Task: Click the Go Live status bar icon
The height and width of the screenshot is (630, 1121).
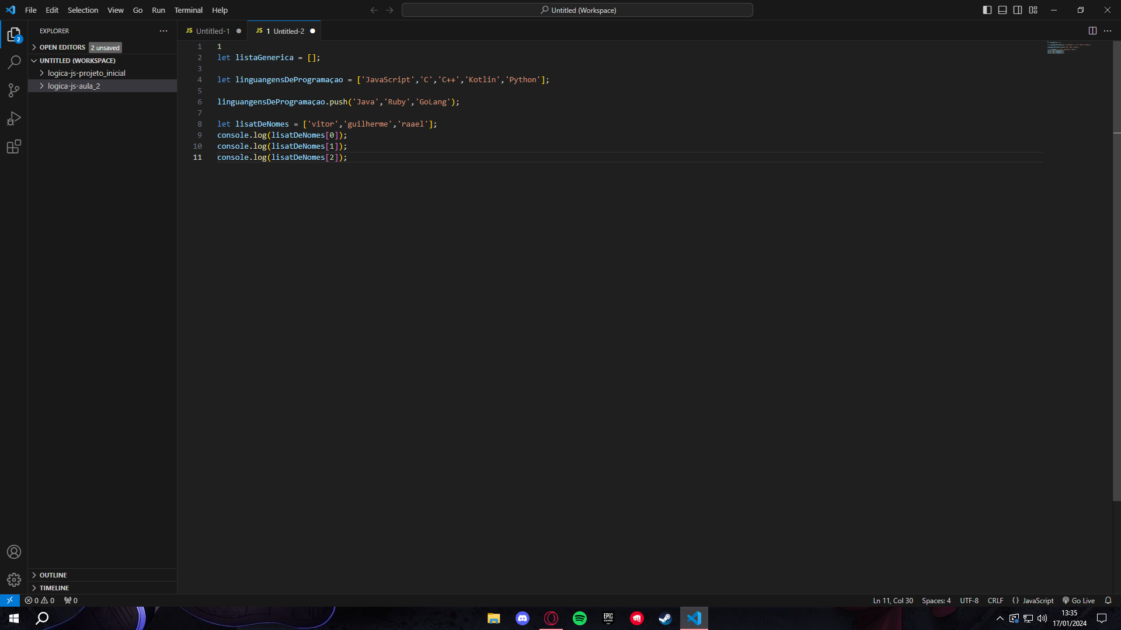Action: point(1078,600)
